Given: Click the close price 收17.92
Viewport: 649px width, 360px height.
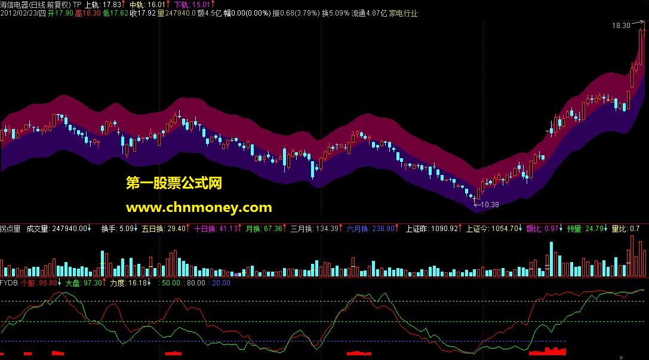Looking at the screenshot, I should pyautogui.click(x=143, y=13).
